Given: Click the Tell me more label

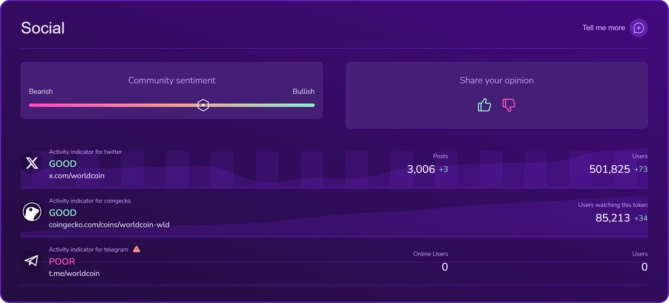Looking at the screenshot, I should (603, 28).
